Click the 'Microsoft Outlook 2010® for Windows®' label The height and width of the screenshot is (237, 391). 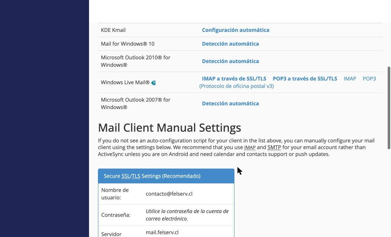click(x=136, y=61)
